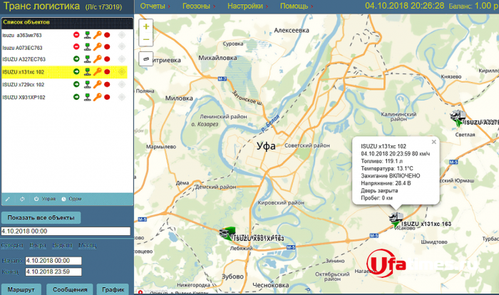Click the Маршрут button
The height and width of the screenshot is (295, 499).
point(21,289)
